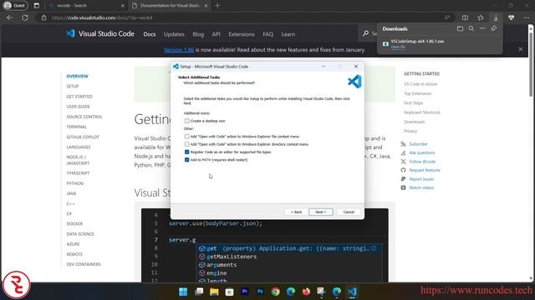Click Next in the VS Code setup dialog
The width and height of the screenshot is (535, 300).
click(321, 212)
